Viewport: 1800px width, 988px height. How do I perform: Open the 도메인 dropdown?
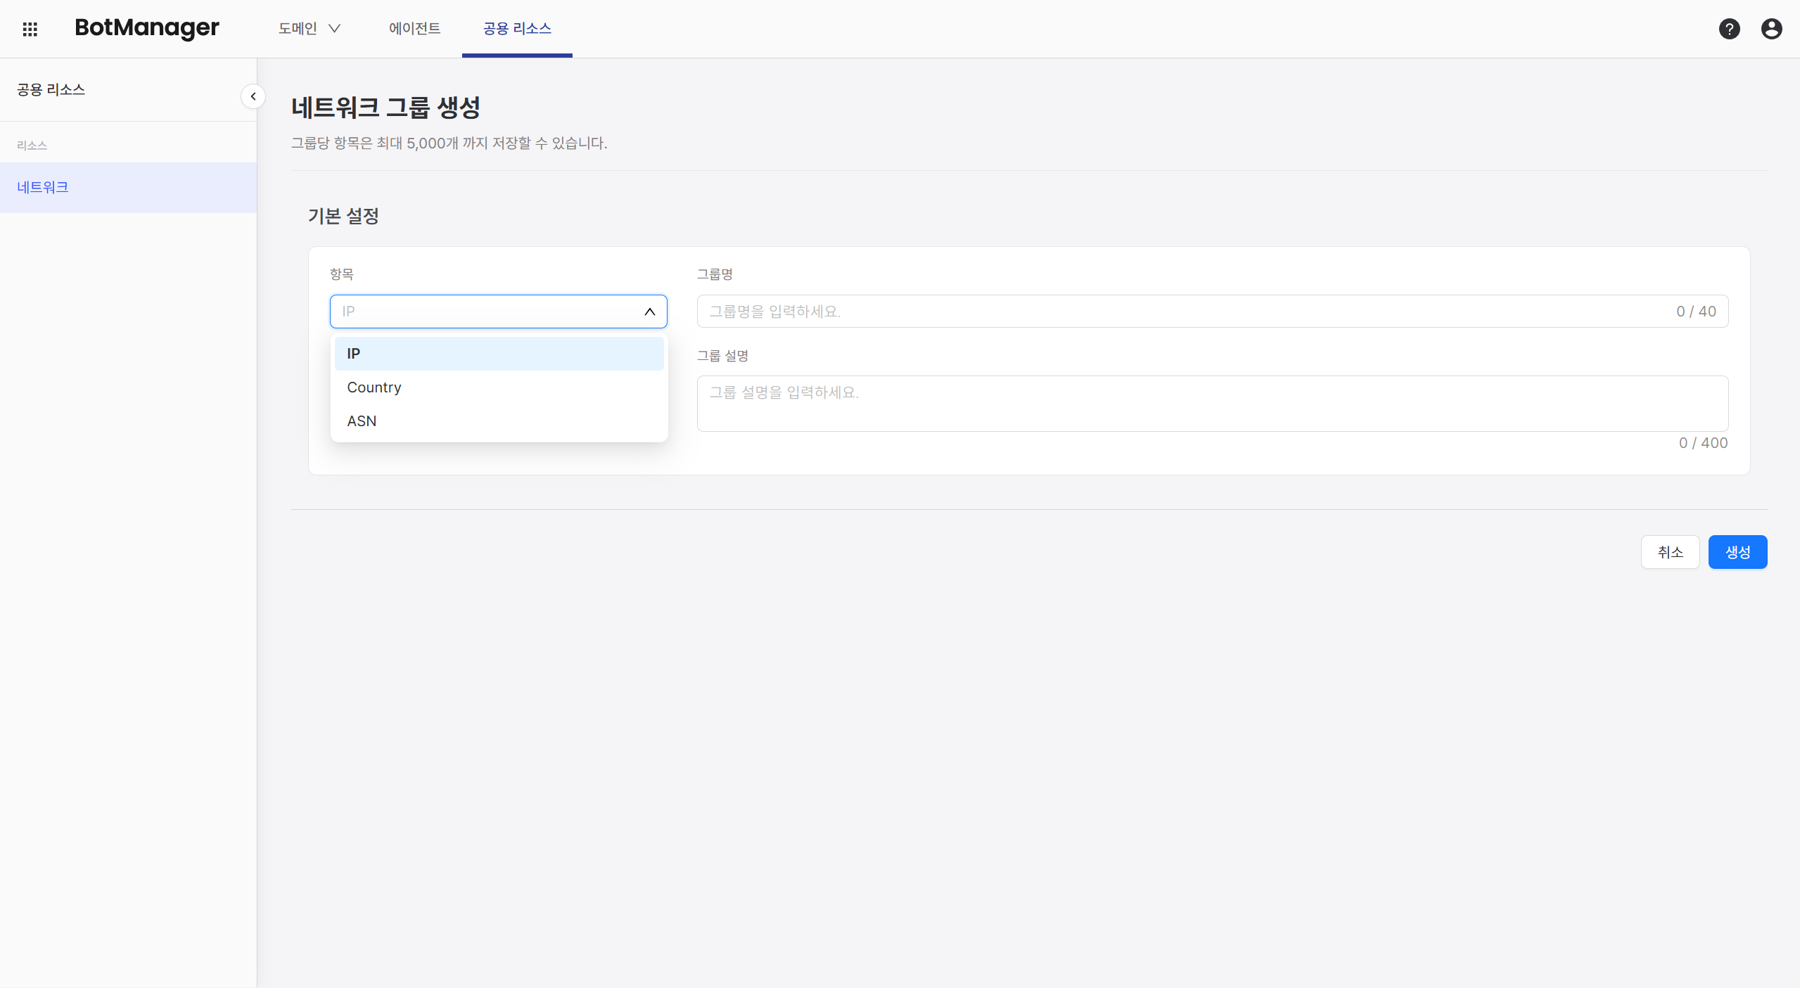[308, 29]
